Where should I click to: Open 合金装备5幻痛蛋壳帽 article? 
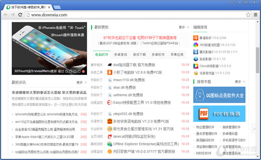45,129
